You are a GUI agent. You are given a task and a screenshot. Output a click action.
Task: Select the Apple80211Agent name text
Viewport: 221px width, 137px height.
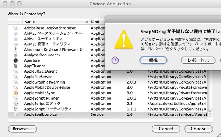(41, 71)
